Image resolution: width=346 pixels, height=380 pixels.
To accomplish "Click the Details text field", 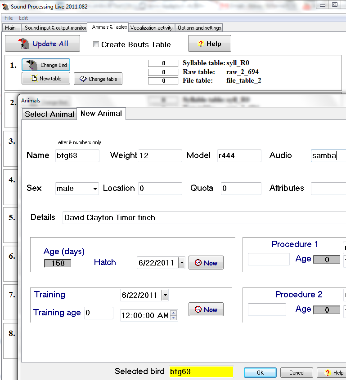I will tap(202, 217).
